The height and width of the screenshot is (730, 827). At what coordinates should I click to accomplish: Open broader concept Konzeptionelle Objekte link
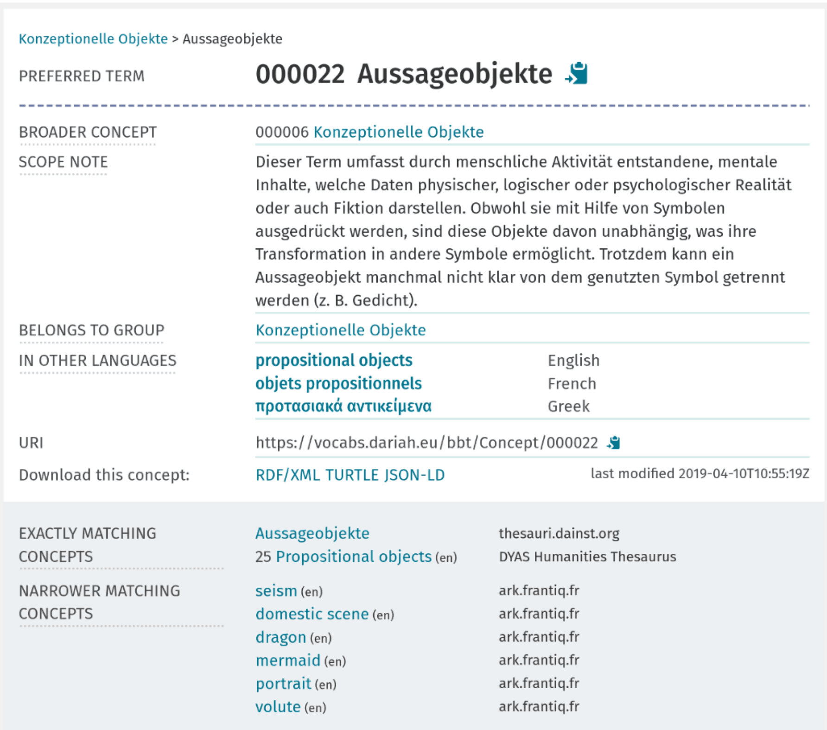398,132
